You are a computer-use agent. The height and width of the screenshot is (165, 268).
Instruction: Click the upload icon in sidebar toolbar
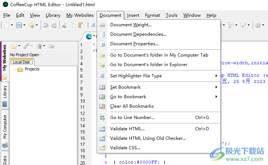coord(39,46)
